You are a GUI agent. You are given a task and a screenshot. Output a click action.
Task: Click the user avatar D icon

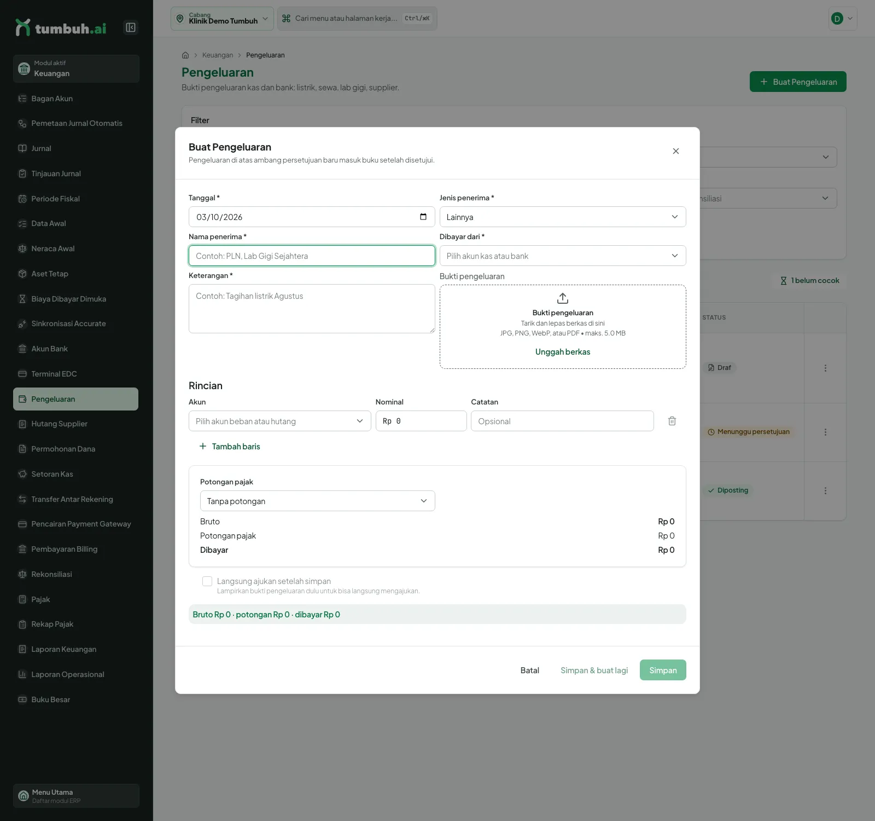pyautogui.click(x=837, y=19)
